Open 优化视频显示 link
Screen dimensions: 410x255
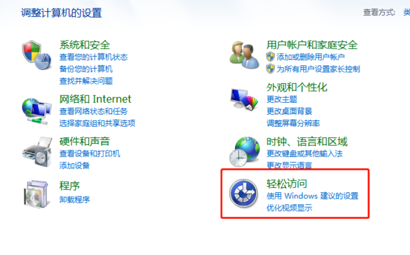(289, 208)
